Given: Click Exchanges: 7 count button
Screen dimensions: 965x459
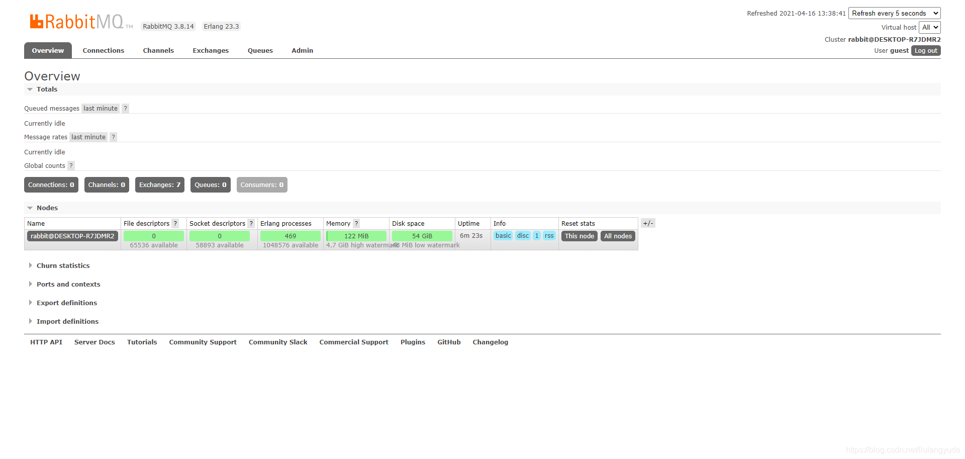Looking at the screenshot, I should 160,185.
